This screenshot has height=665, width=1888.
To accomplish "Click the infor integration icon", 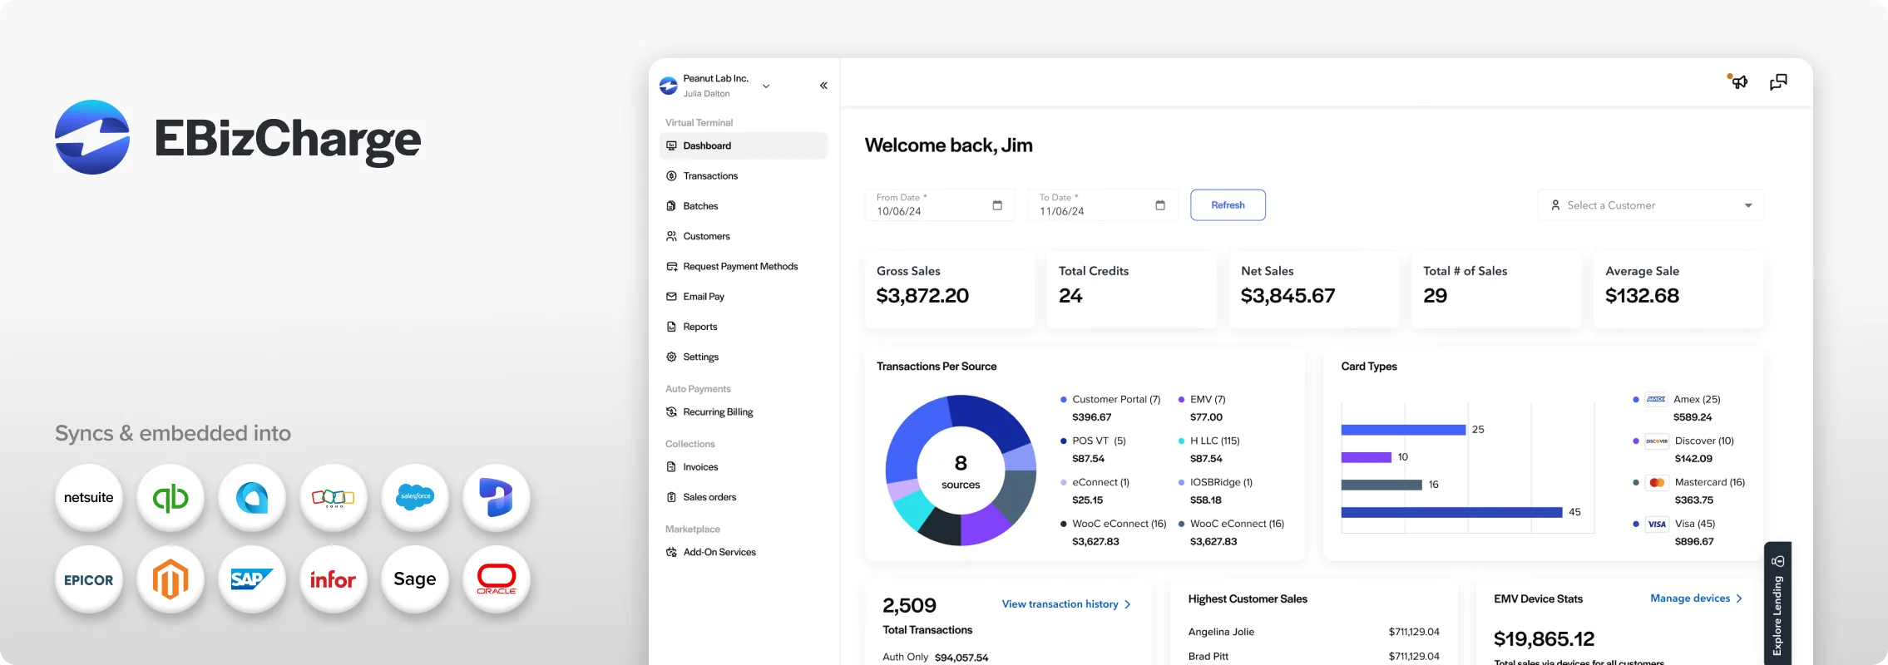I will point(334,579).
